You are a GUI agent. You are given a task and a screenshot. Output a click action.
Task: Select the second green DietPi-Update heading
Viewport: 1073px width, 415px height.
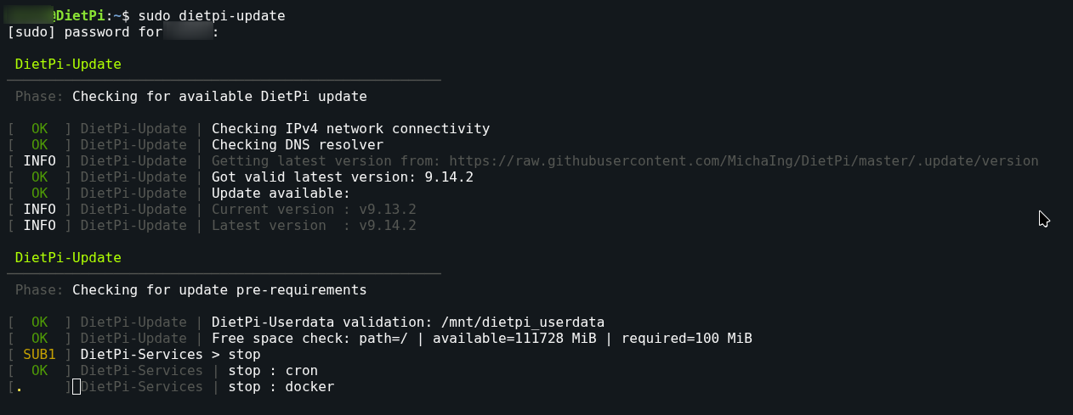point(68,257)
